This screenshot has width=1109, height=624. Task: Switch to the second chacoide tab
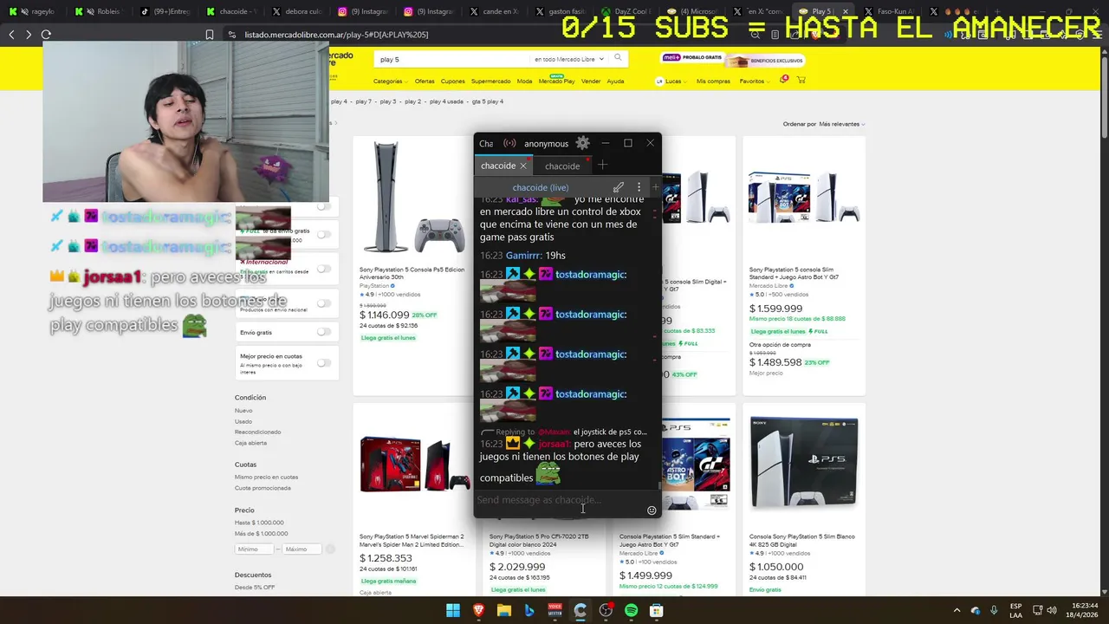pyautogui.click(x=562, y=166)
